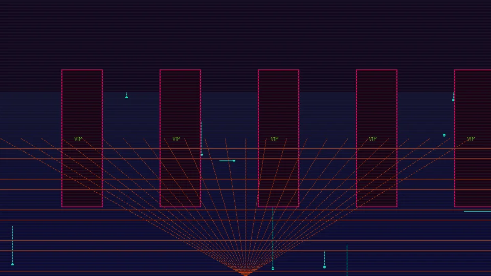Select cyan marker beside the rightmost box's top
Screen dimensions: 491x276
tap(453, 100)
